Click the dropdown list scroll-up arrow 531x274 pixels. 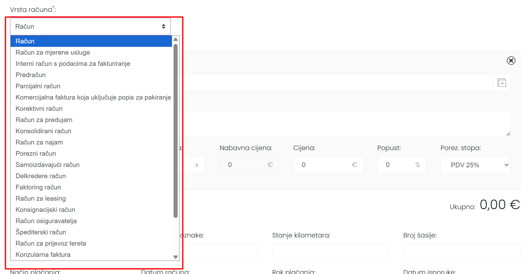[175, 39]
